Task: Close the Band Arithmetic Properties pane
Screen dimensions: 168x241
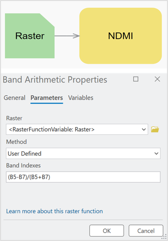Action: [157, 79]
